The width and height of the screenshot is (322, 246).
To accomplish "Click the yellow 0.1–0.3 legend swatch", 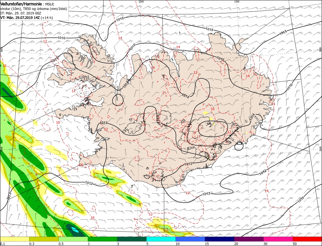I will tap(15, 239).
